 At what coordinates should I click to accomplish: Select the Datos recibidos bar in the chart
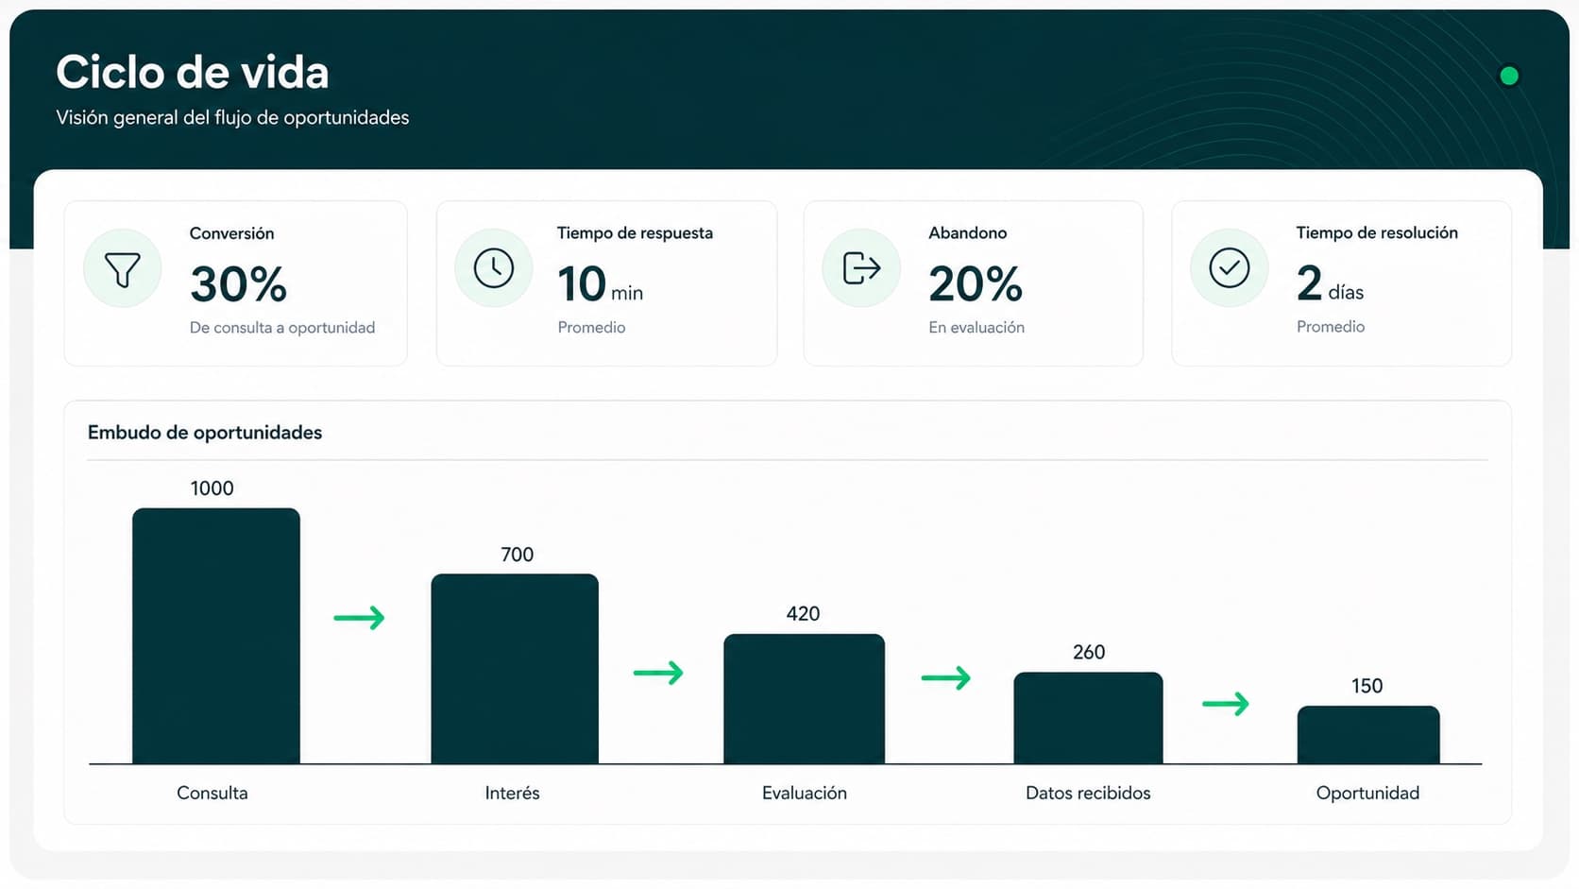coord(1088,718)
